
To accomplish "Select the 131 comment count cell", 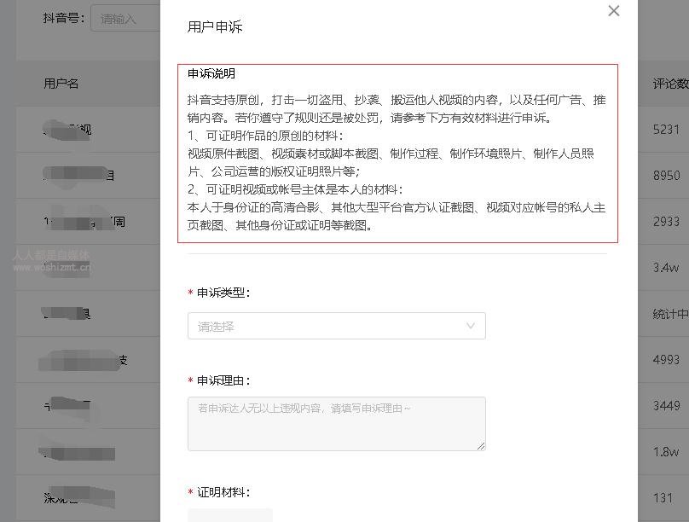I will coord(663,498).
